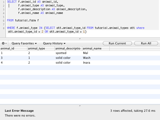Open the Query History dropdown
This screenshot has height=120, width=160.
54,44
